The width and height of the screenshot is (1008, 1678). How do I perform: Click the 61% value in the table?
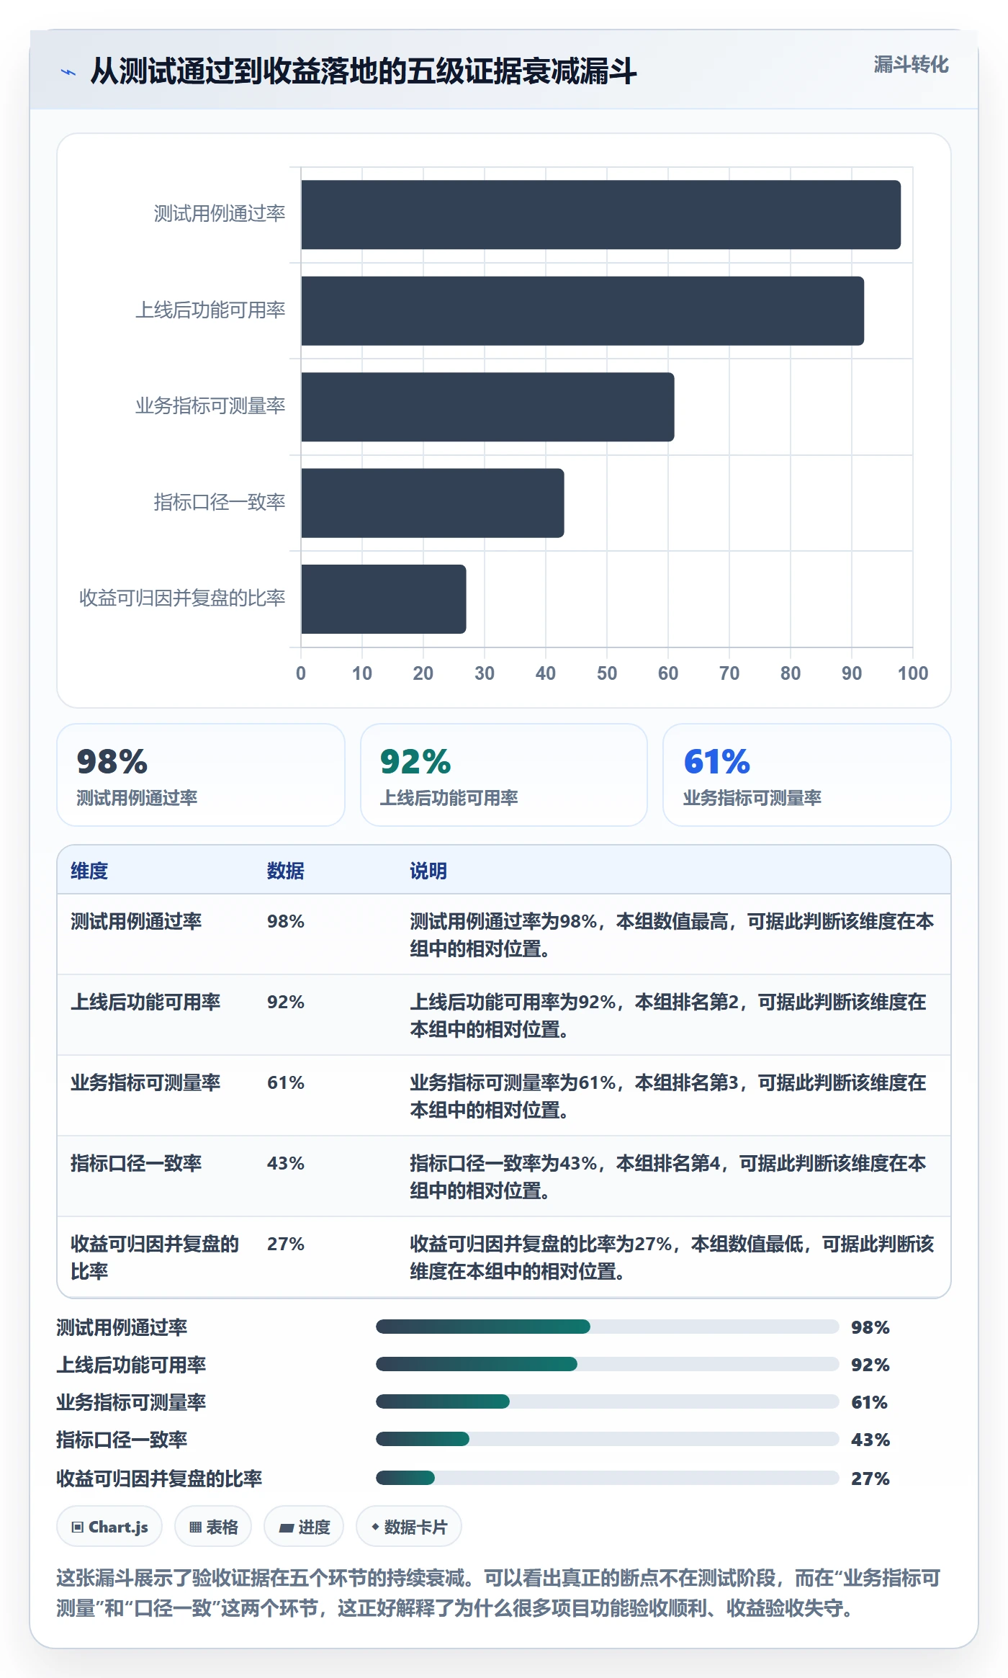coord(286,1082)
